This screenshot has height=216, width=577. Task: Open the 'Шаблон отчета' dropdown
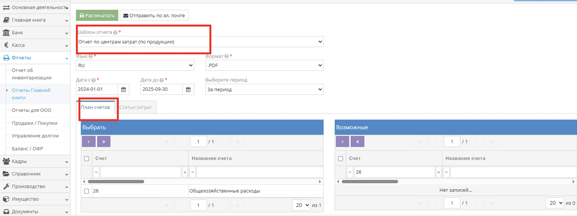pos(199,42)
